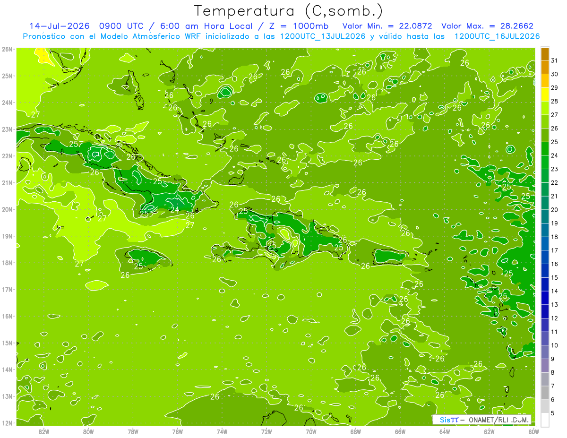The width and height of the screenshot is (567, 438).
Task: Click 'Valor Min. = 22.0872' value
Action: pyautogui.click(x=387, y=26)
